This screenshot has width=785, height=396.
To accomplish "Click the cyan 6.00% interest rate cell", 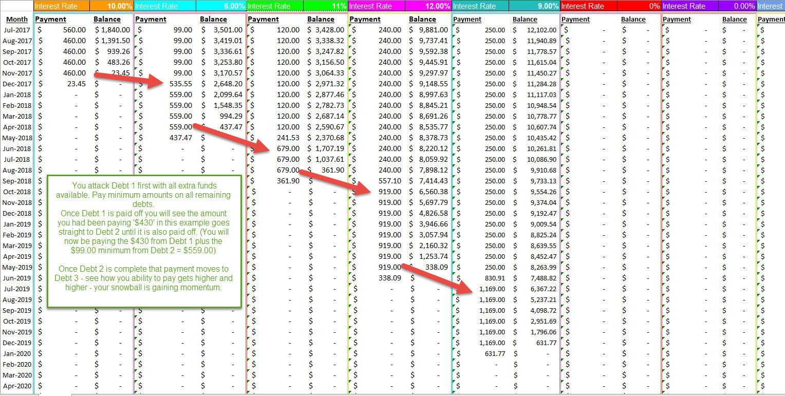I will point(225,6).
